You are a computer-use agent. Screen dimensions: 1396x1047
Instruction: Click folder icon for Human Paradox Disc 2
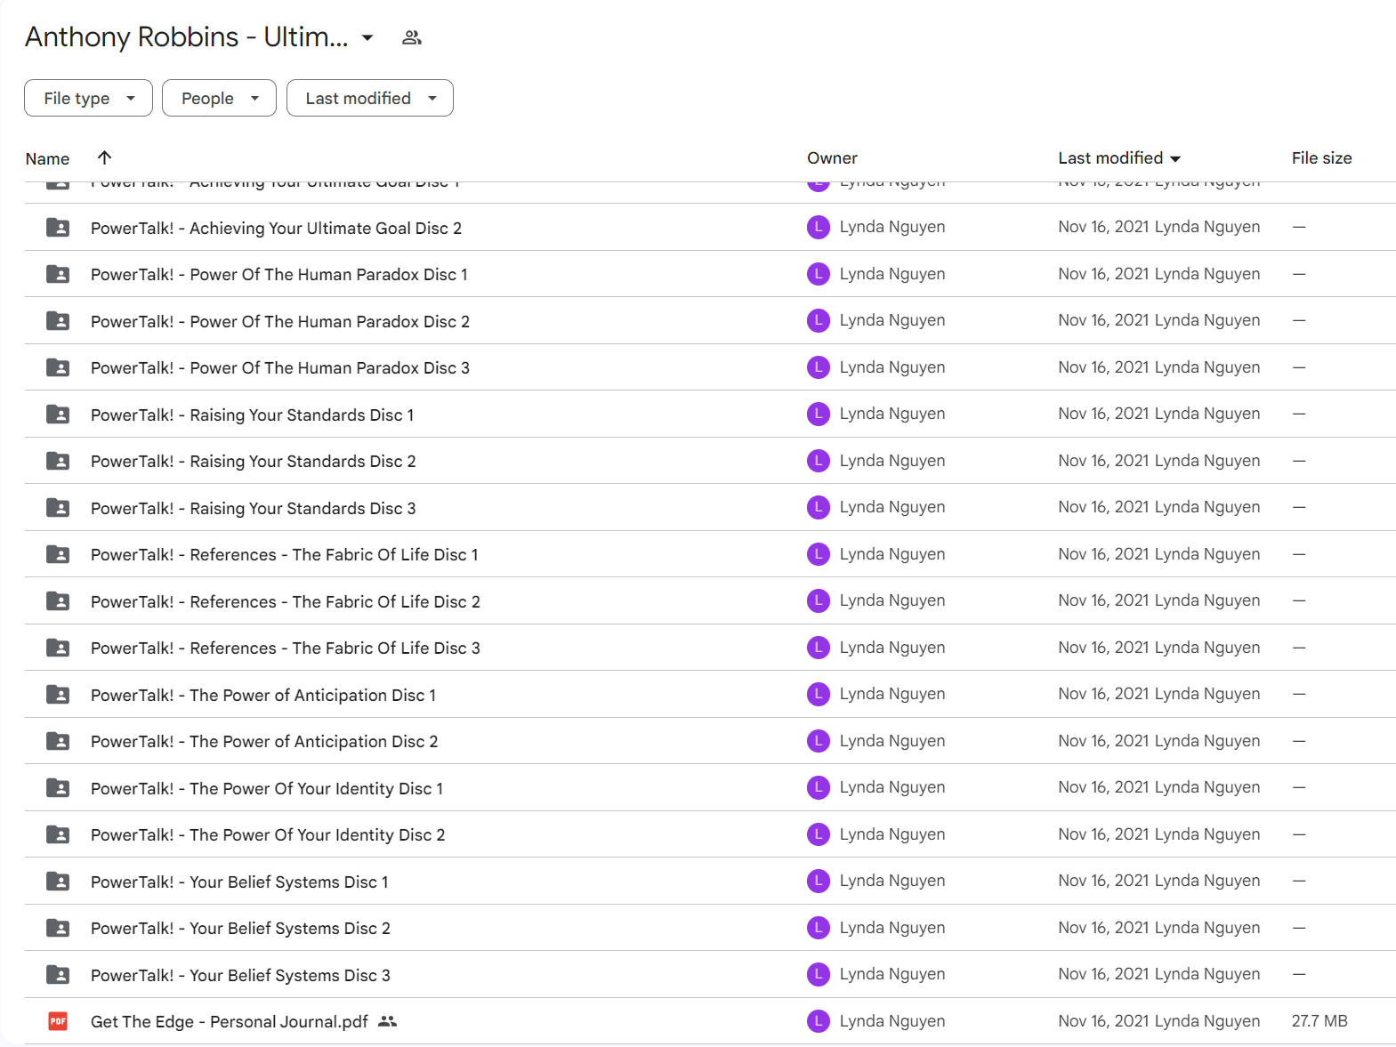(x=58, y=321)
